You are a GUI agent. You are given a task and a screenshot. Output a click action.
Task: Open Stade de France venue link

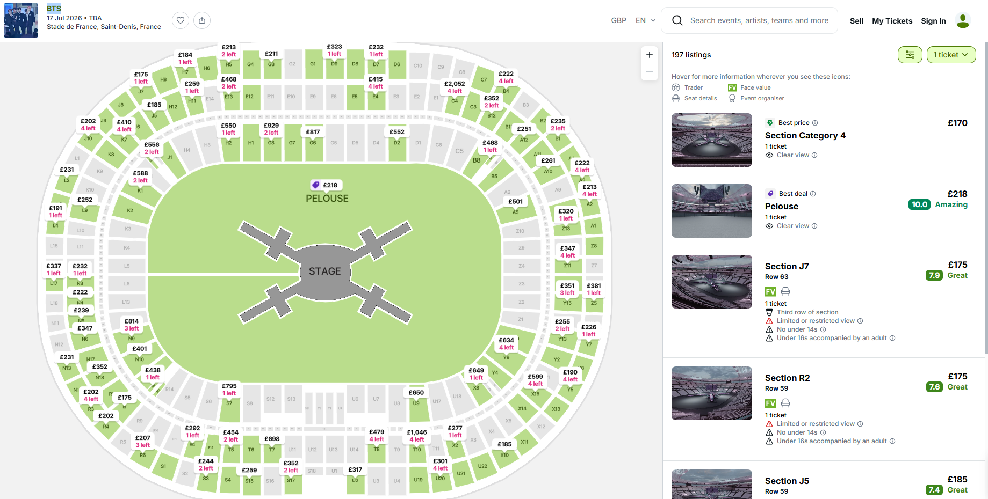coord(104,27)
